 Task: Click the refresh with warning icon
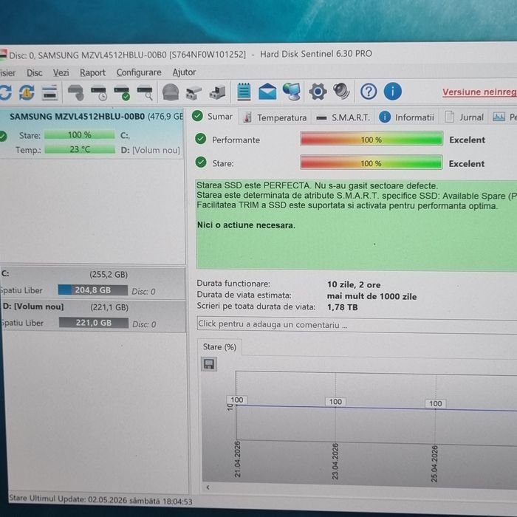27,92
